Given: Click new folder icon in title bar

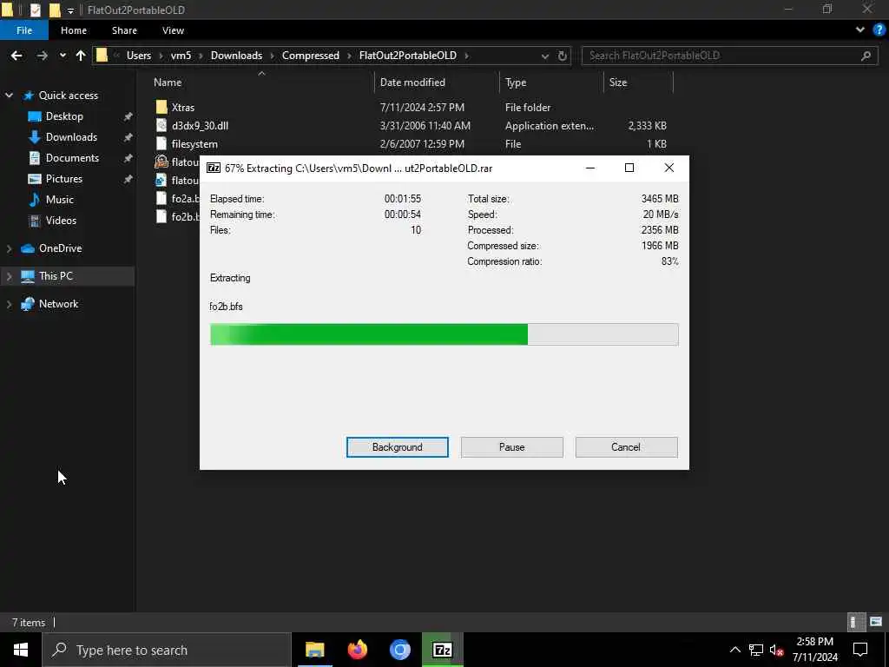Looking at the screenshot, I should click(55, 10).
